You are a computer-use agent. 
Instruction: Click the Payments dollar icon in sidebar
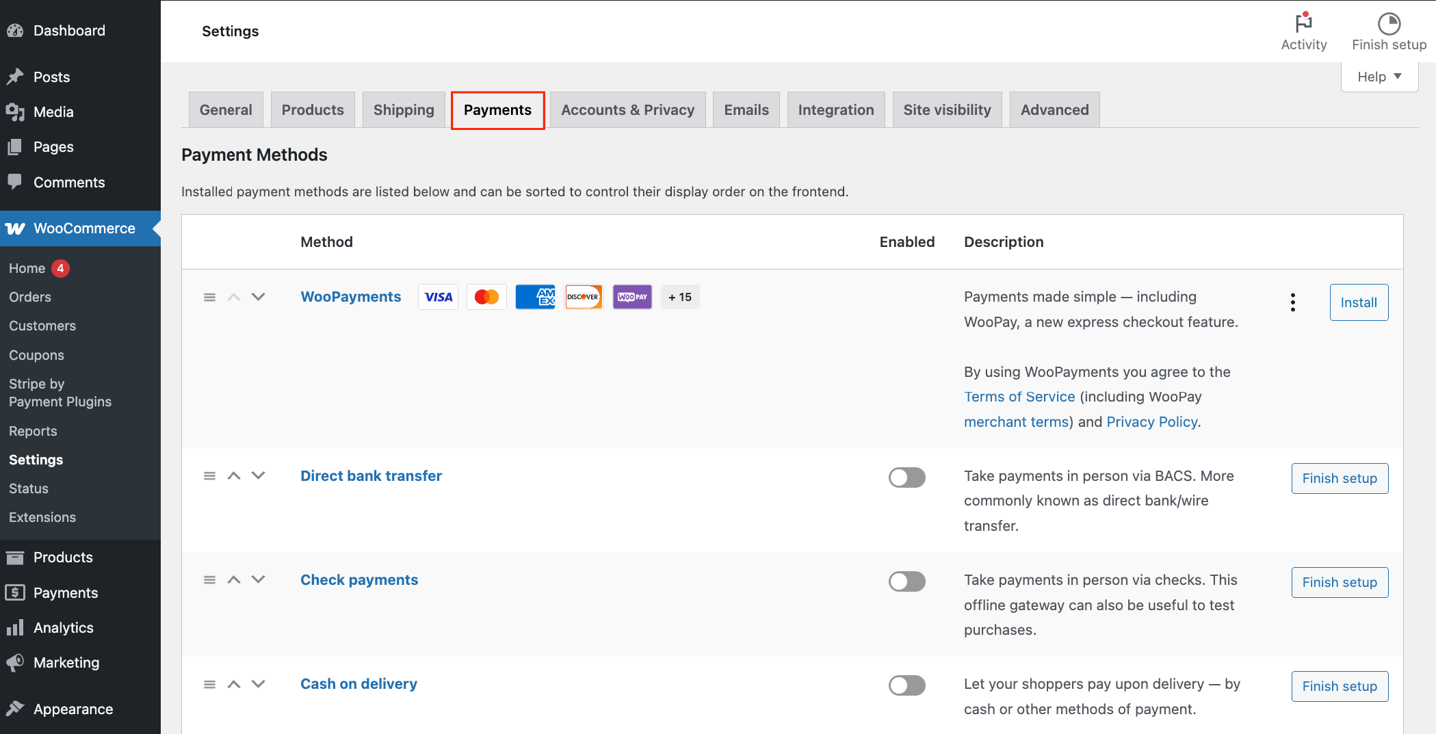(x=15, y=592)
